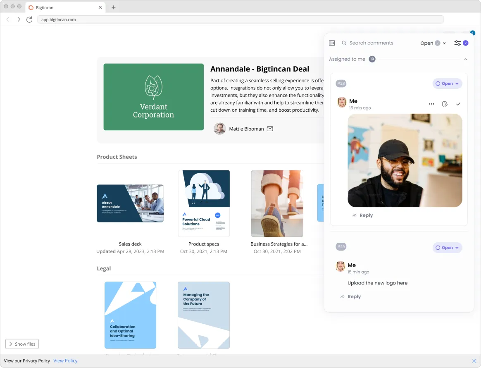Resolve comment #28 with checkmark
Screen dimensions: 481x368
pyautogui.click(x=458, y=104)
